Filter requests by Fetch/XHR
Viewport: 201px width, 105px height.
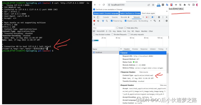(101, 31)
